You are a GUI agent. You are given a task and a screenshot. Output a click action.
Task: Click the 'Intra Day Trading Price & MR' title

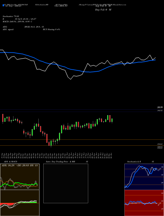[x=61, y=162]
